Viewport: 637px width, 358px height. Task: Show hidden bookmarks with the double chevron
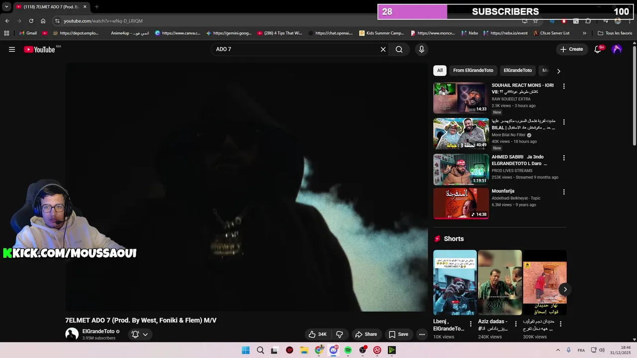coord(584,33)
